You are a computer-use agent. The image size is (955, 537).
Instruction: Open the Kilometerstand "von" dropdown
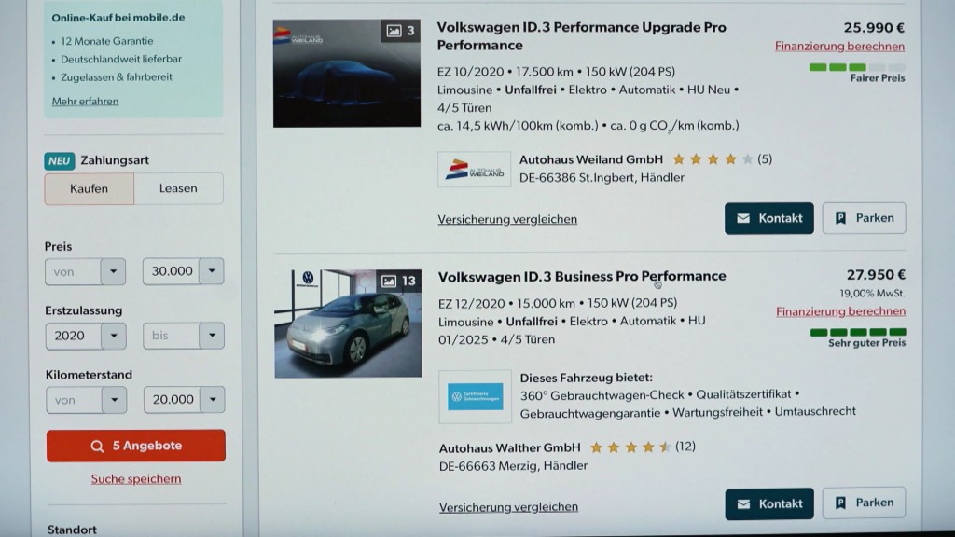click(x=87, y=400)
